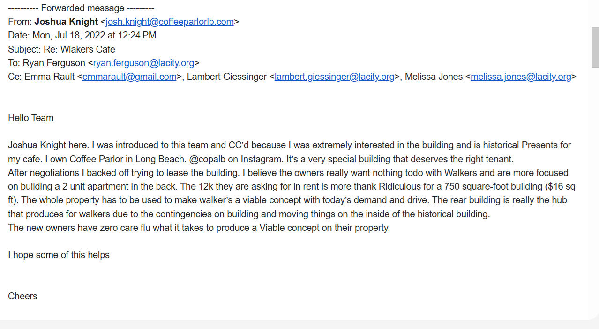Image resolution: width=599 pixels, height=329 pixels.
Task: Click the Hello Team greeting
Action: click(31, 118)
